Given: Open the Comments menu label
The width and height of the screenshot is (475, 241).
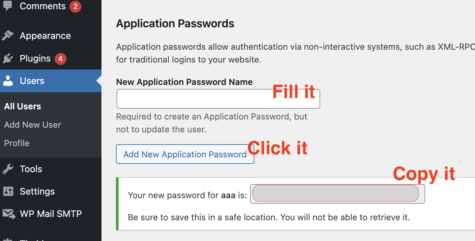Looking at the screenshot, I should pos(43,6).
